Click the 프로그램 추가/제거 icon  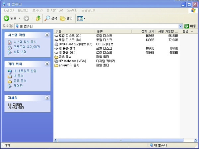(x=10, y=47)
